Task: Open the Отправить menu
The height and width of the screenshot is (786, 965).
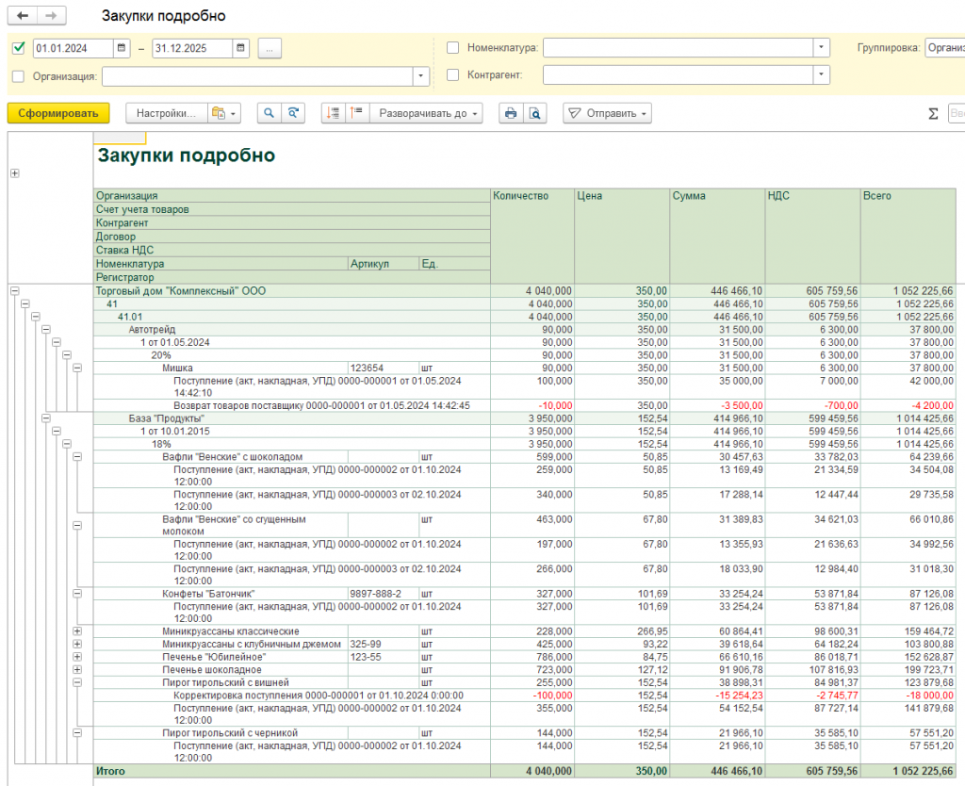Action: coord(608,113)
